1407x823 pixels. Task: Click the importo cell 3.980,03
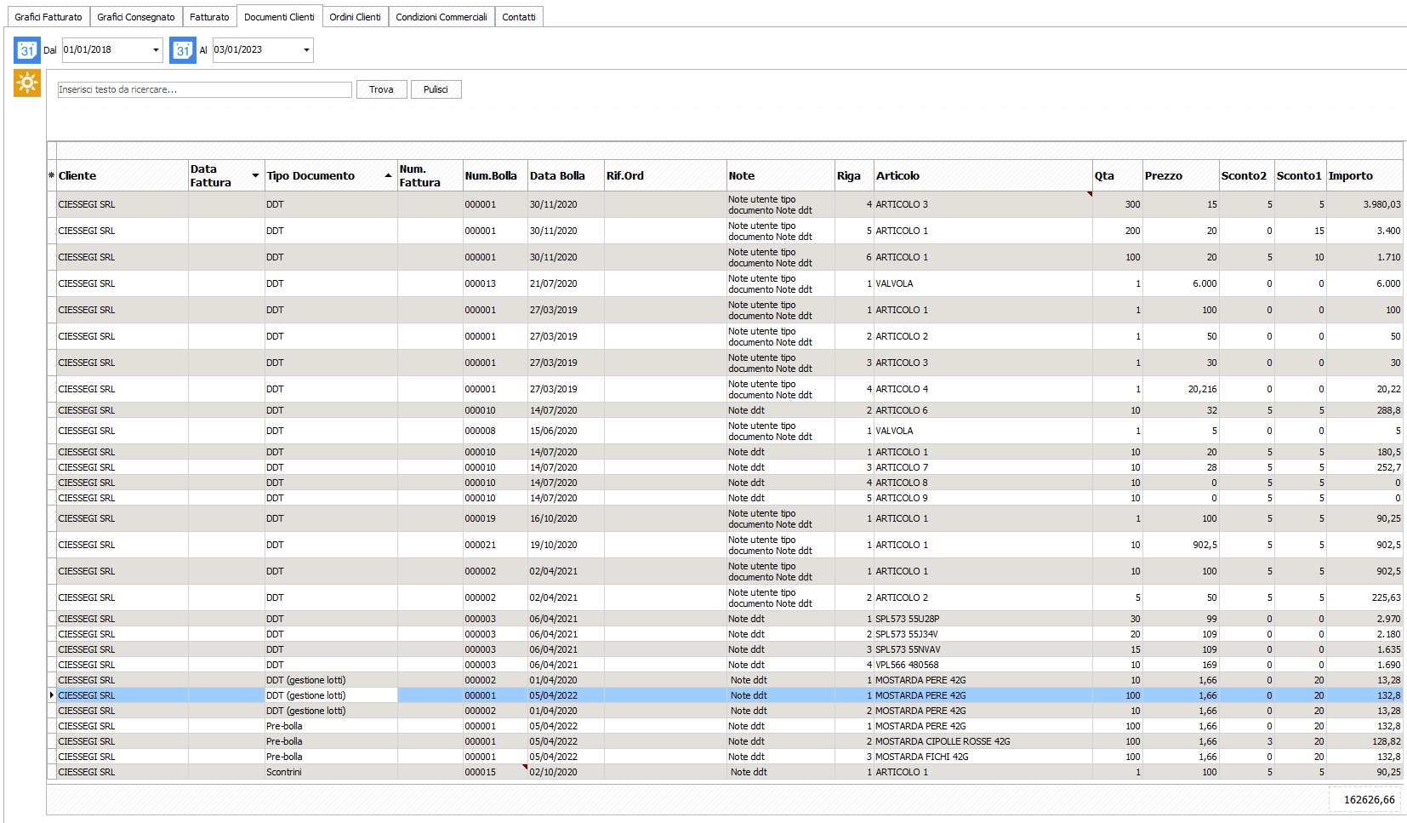1364,204
